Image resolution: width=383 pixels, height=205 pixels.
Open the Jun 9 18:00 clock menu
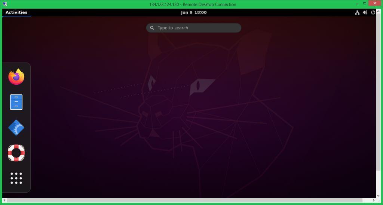tap(194, 12)
